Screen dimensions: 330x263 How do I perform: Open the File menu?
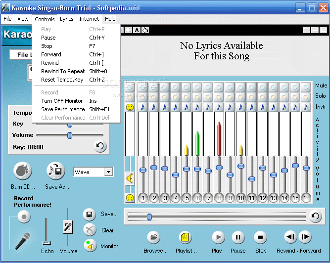tap(7, 19)
